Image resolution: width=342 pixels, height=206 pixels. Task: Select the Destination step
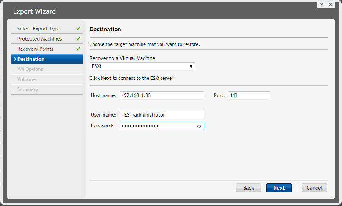tap(47, 59)
